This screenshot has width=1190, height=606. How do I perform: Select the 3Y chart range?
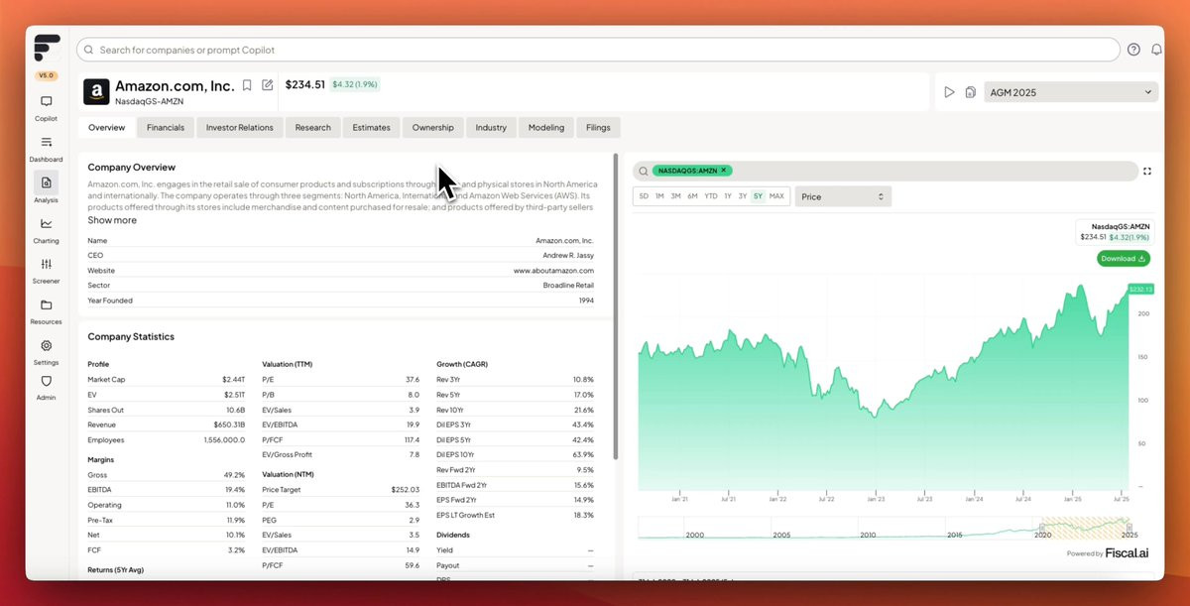742,196
